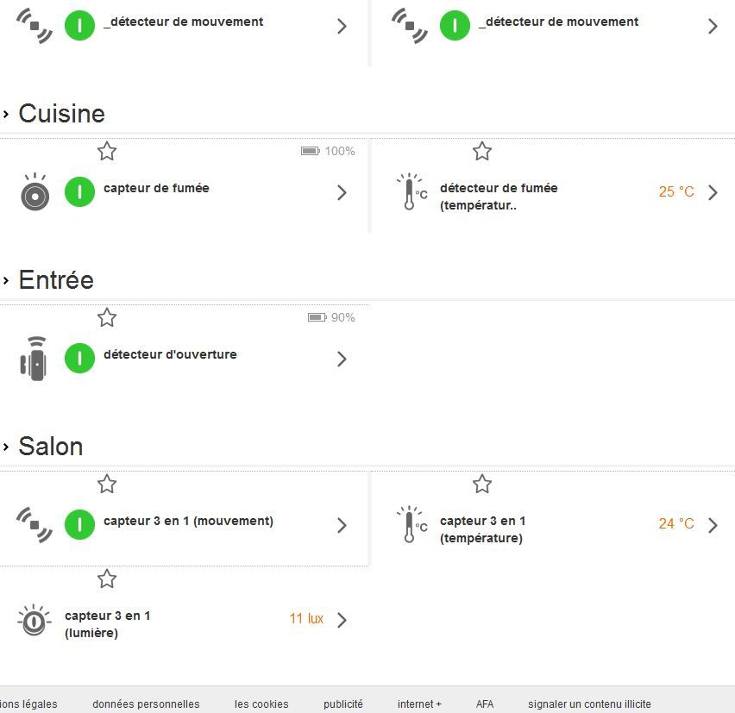Click the Cuisine thermometer icon
The height and width of the screenshot is (713, 735).
pos(411,192)
